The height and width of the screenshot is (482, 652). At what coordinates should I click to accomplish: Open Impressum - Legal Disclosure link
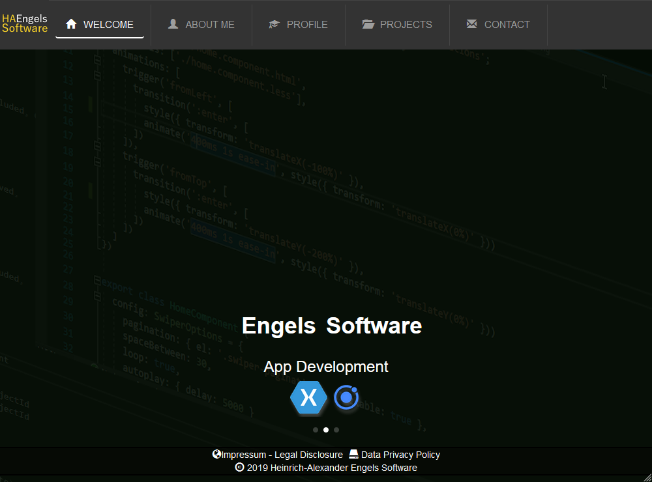pyautogui.click(x=282, y=455)
